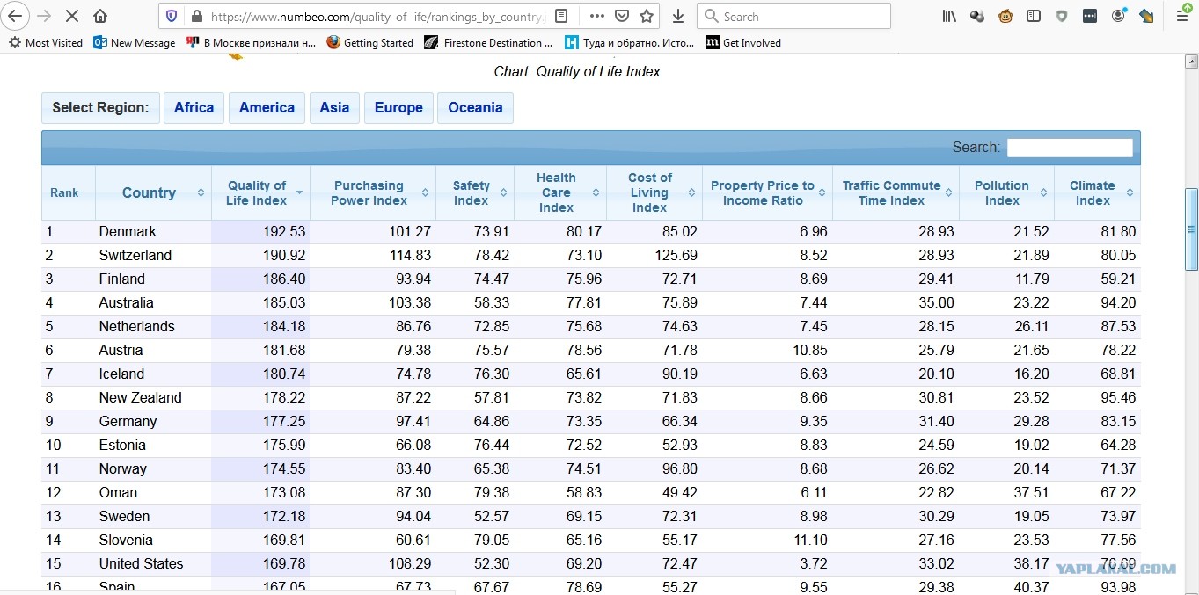Open the downloads panel

tap(677, 16)
